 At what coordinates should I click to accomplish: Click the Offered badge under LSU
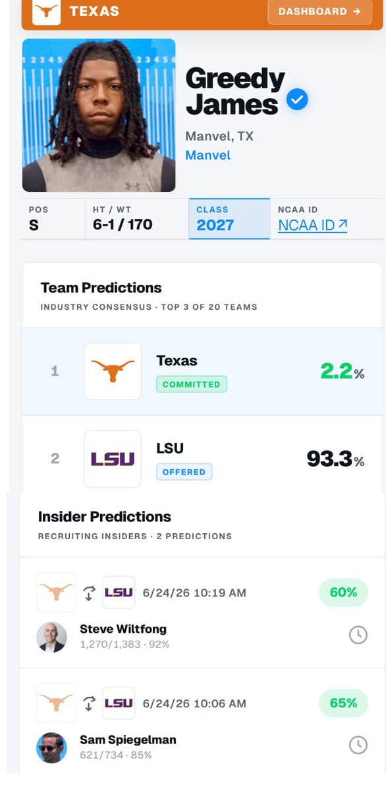coord(184,472)
